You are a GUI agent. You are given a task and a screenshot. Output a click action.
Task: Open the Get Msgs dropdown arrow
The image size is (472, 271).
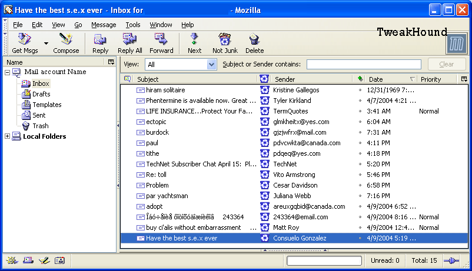click(x=46, y=44)
